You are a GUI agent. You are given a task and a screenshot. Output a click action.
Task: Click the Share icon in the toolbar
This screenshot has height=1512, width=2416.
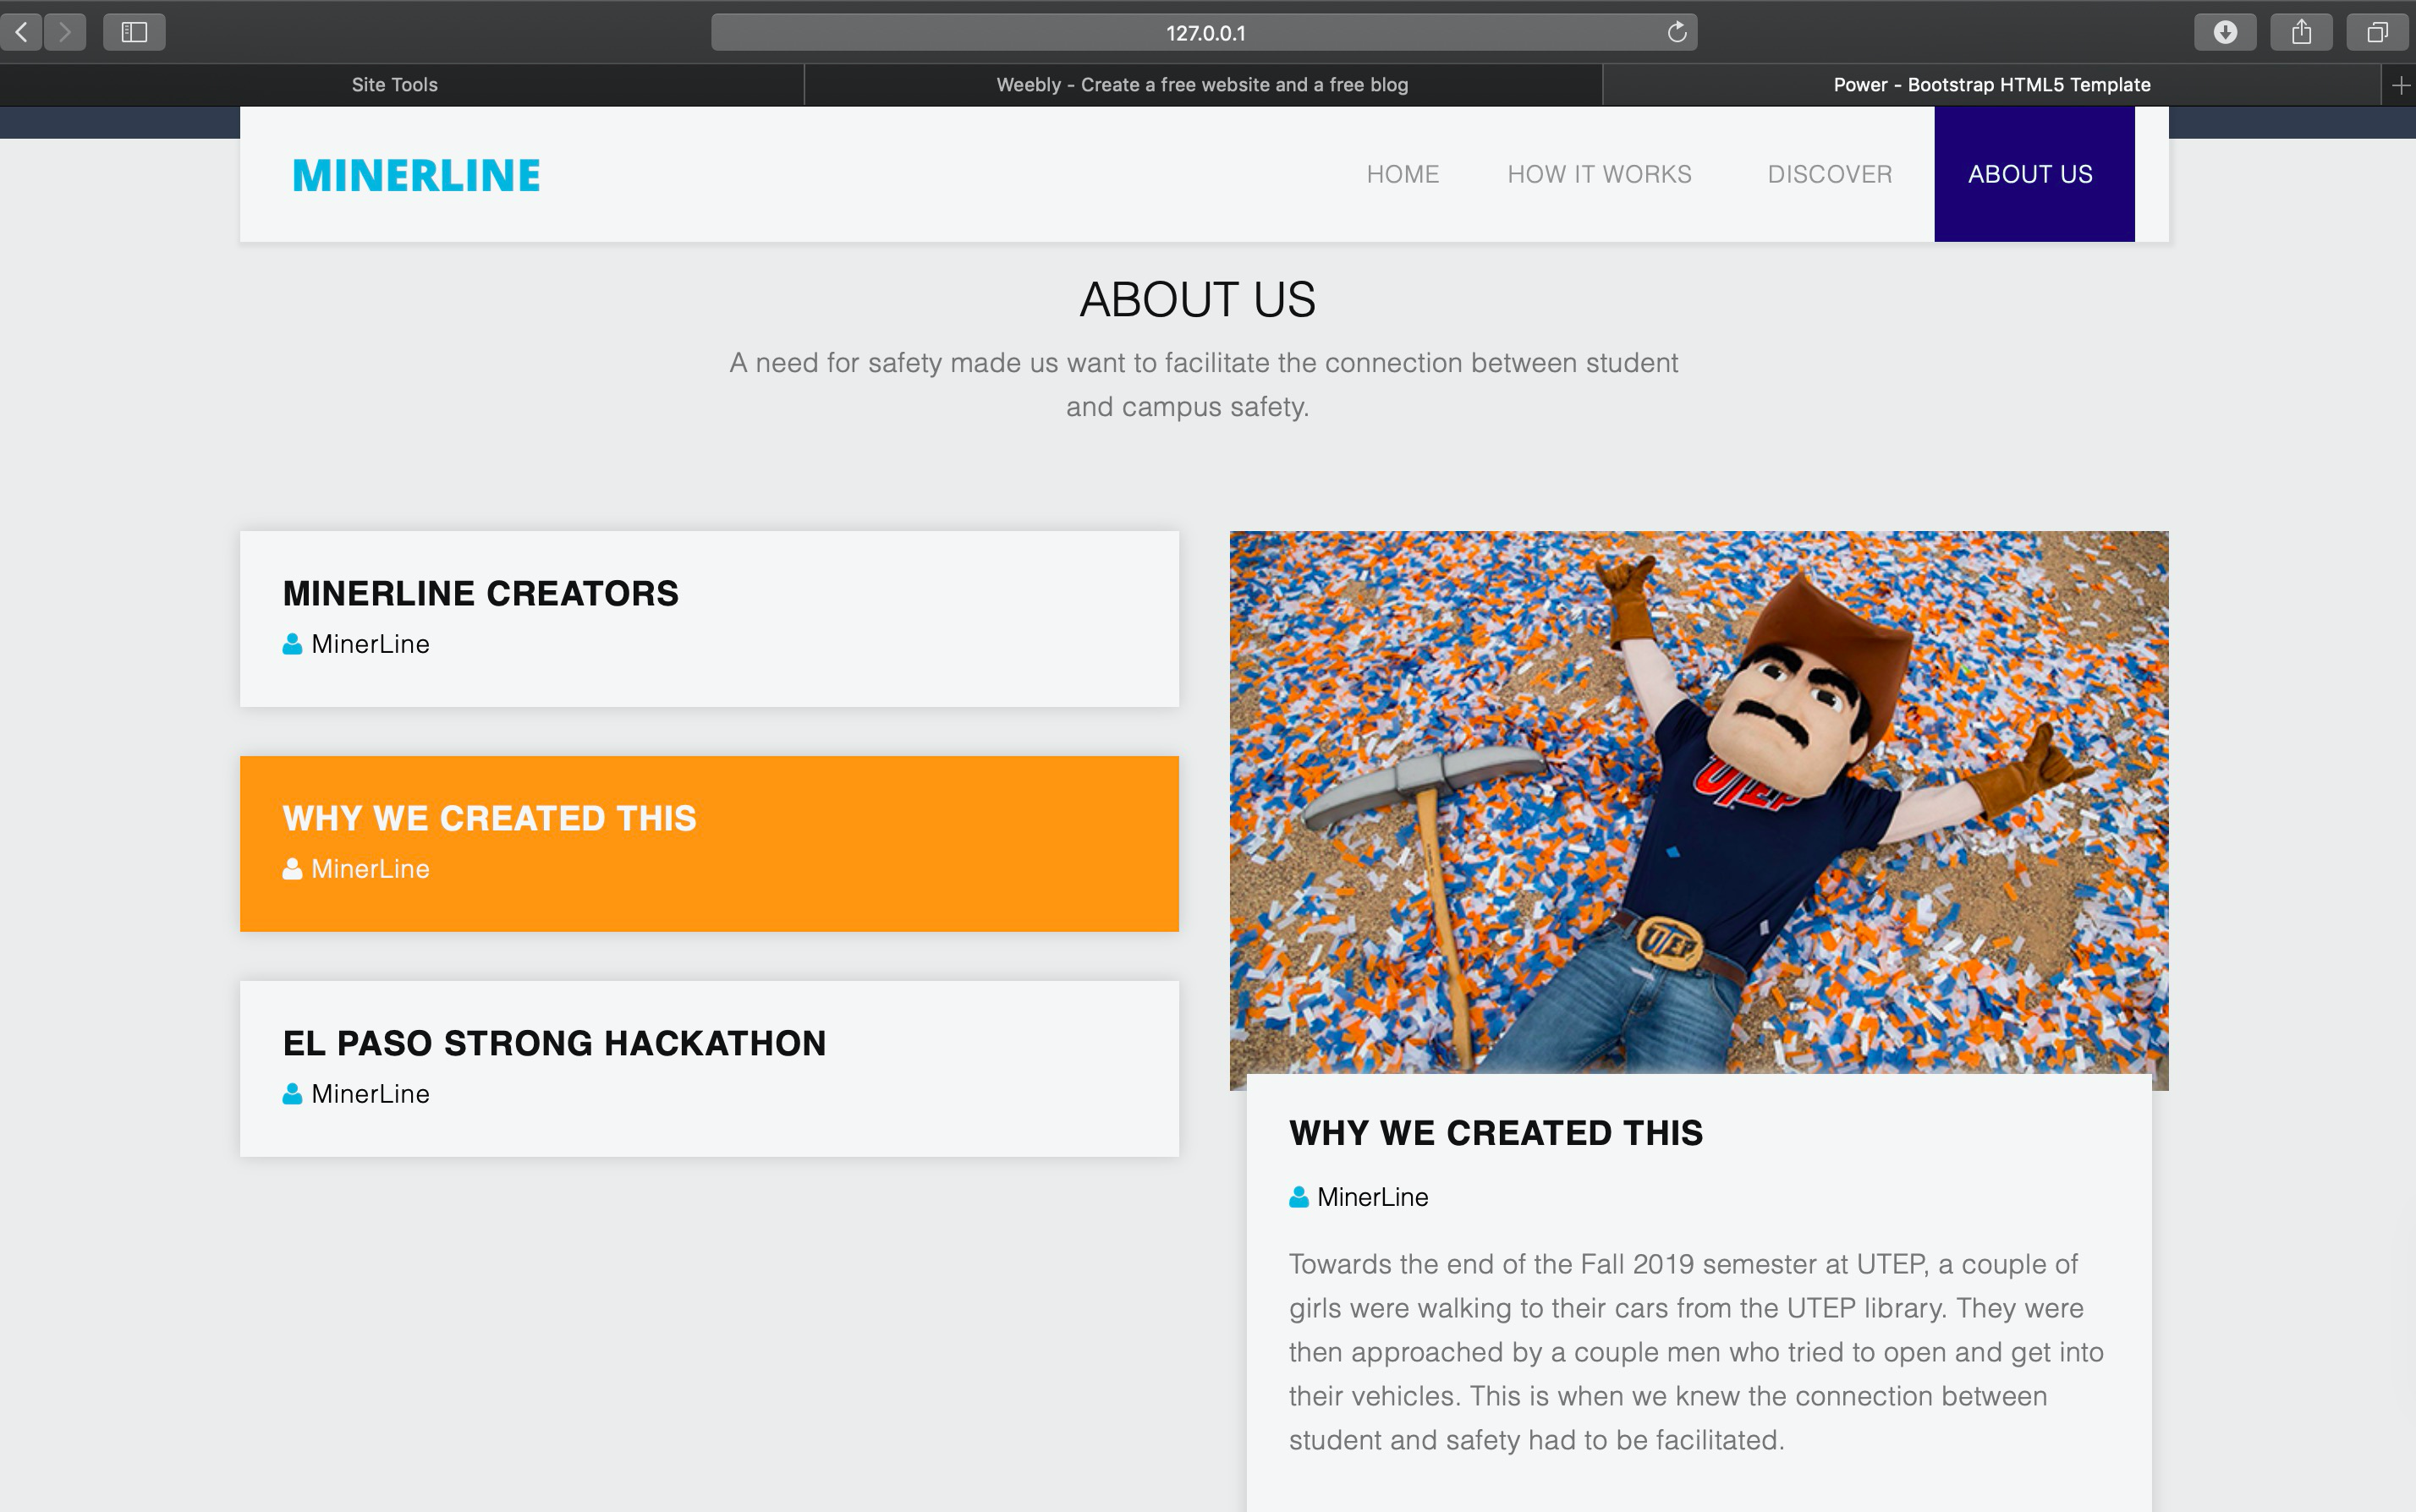point(2301,32)
